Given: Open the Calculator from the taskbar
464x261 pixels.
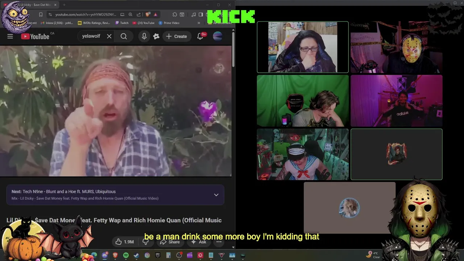Looking at the screenshot, I should pos(168,255).
